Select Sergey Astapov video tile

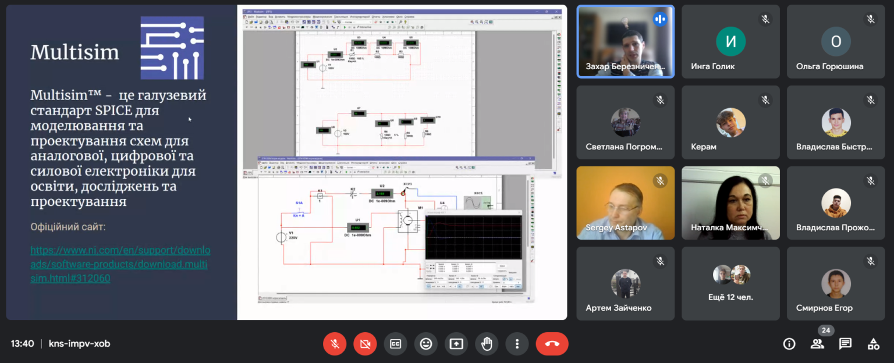626,203
